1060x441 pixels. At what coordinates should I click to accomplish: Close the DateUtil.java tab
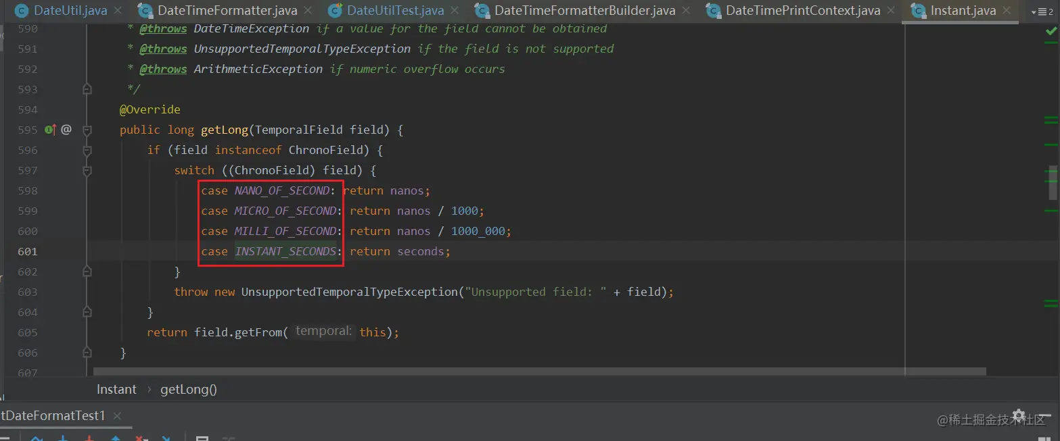(x=118, y=11)
